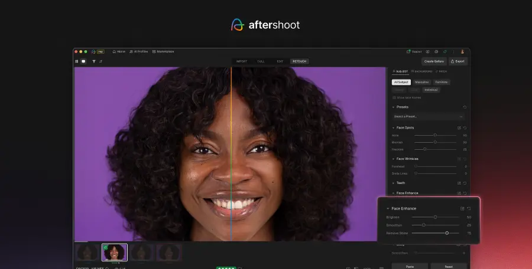The width and height of the screenshot is (532, 269).
Task: Open the Home tab
Action: point(119,51)
